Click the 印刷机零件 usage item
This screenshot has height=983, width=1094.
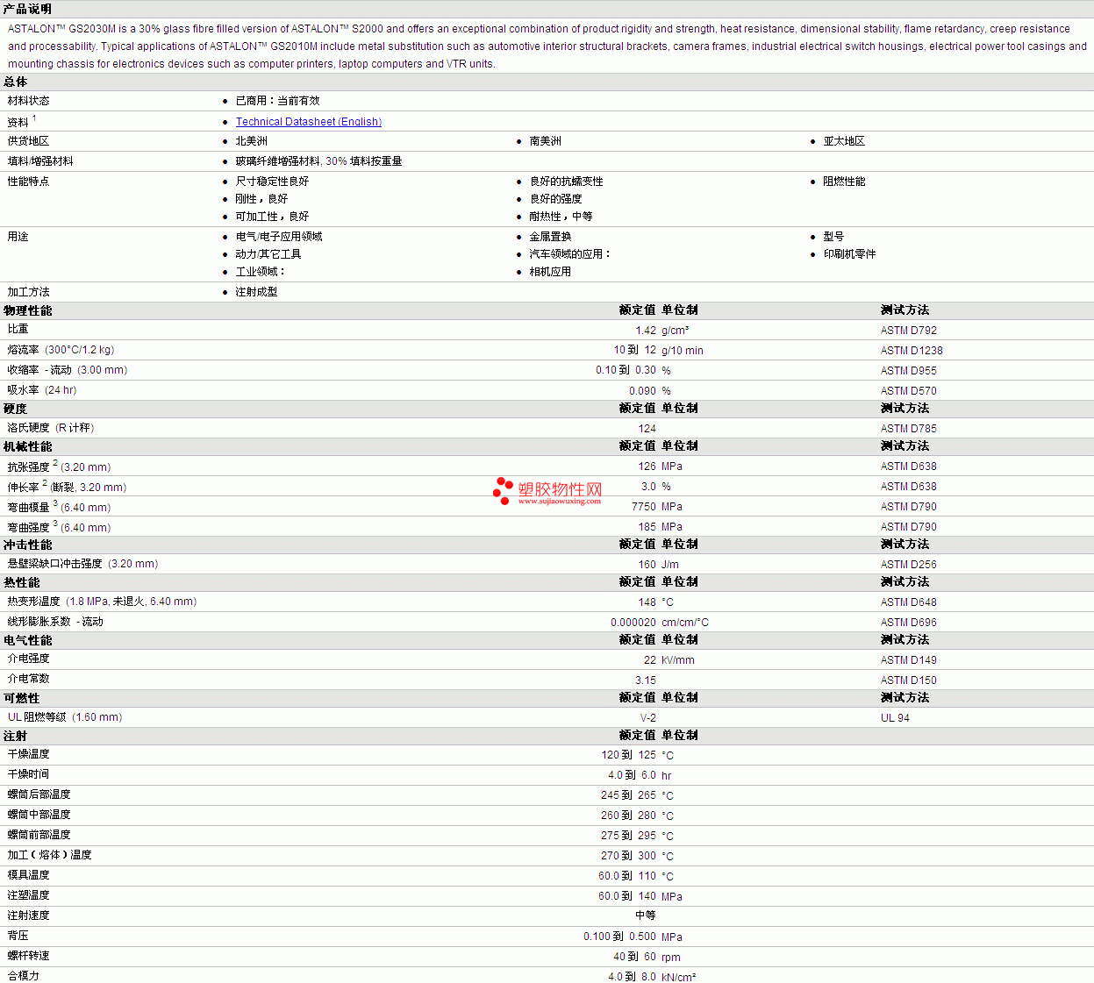point(849,254)
